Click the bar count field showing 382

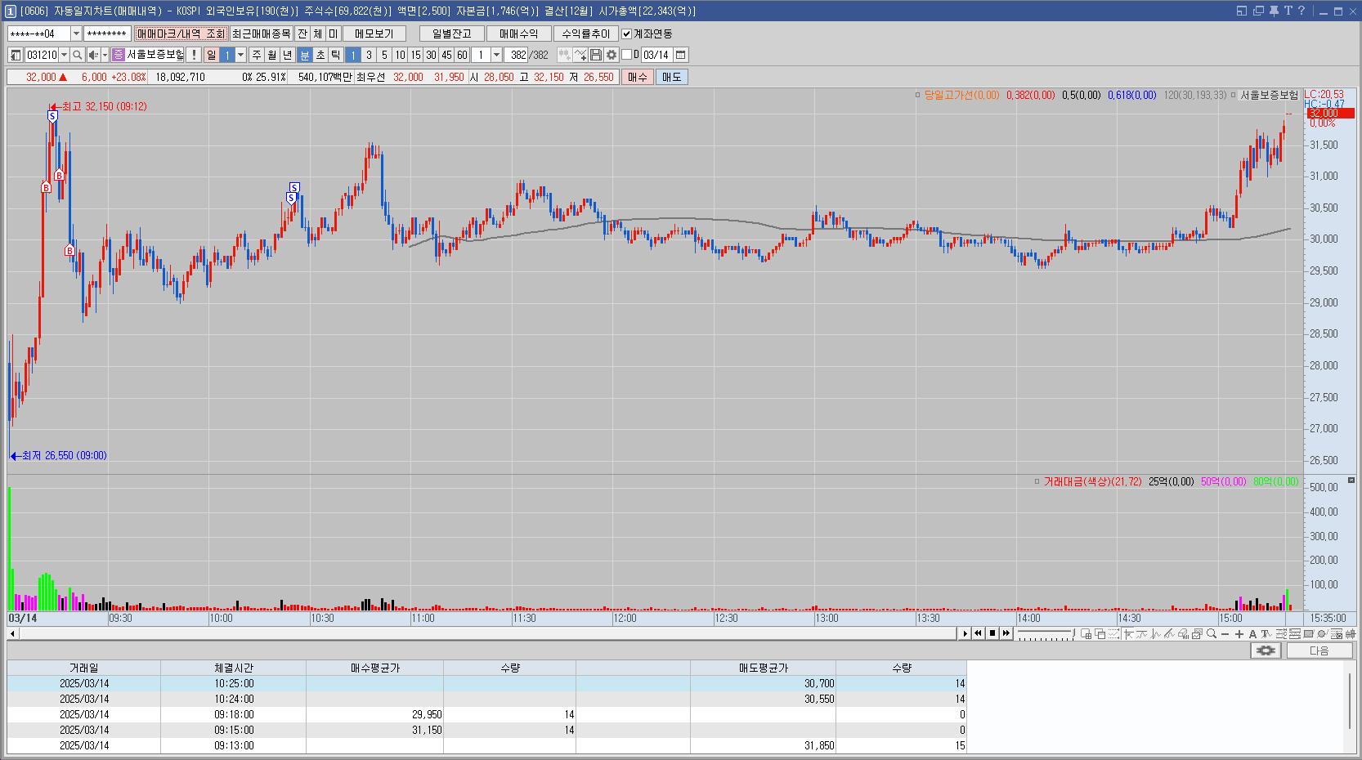[x=517, y=55]
